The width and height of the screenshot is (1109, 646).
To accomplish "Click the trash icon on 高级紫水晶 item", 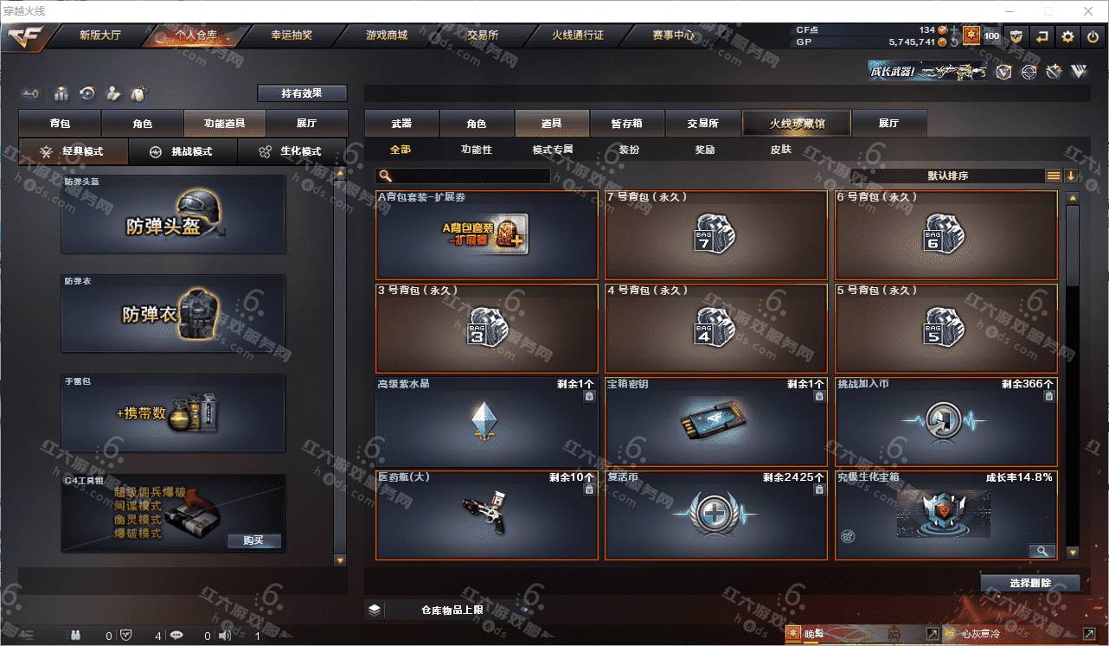I will (589, 396).
